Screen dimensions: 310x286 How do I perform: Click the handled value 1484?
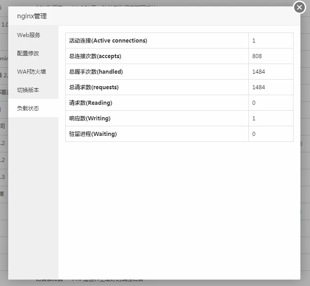click(258, 71)
